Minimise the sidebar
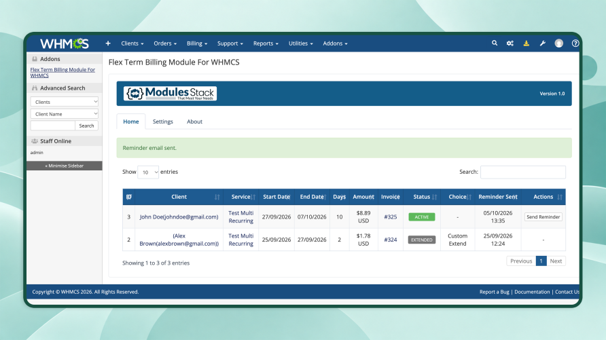Image resolution: width=606 pixels, height=340 pixels. (64, 166)
